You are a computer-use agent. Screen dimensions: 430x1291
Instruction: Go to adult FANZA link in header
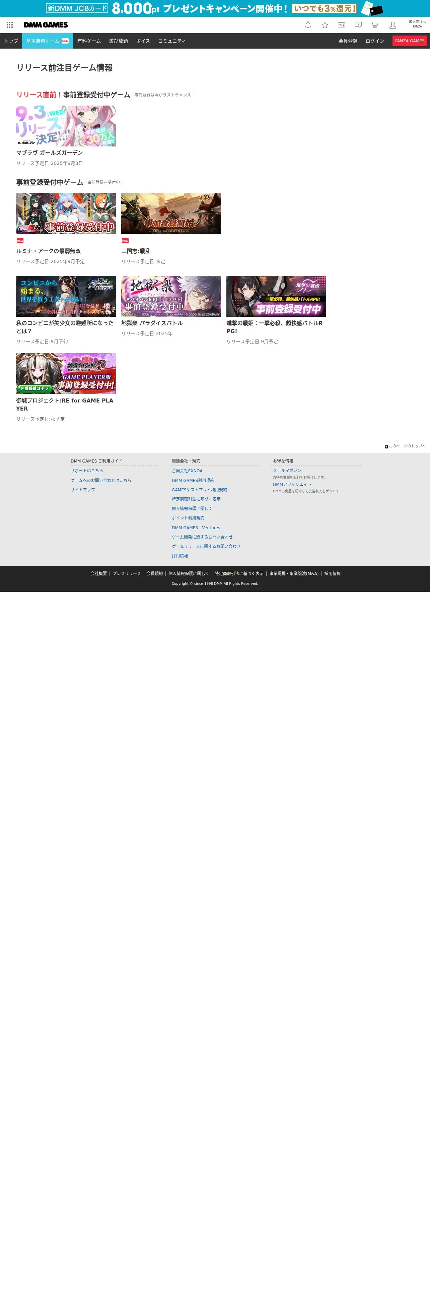tap(417, 24)
